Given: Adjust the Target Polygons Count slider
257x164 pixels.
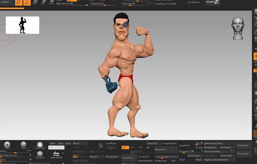Looking at the screenshot, I should point(166,157).
